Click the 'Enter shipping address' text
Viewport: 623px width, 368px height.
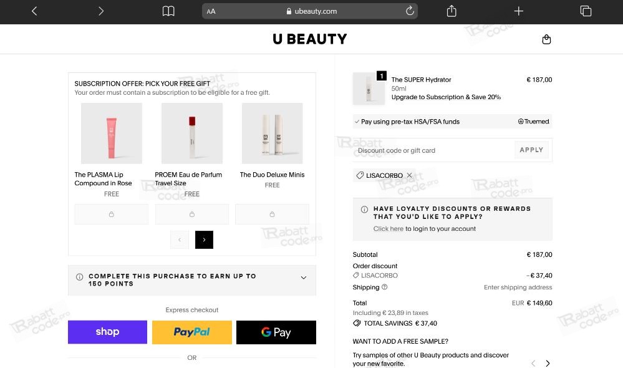(x=518, y=288)
